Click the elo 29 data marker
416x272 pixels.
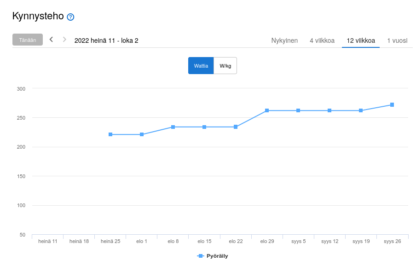[267, 110]
